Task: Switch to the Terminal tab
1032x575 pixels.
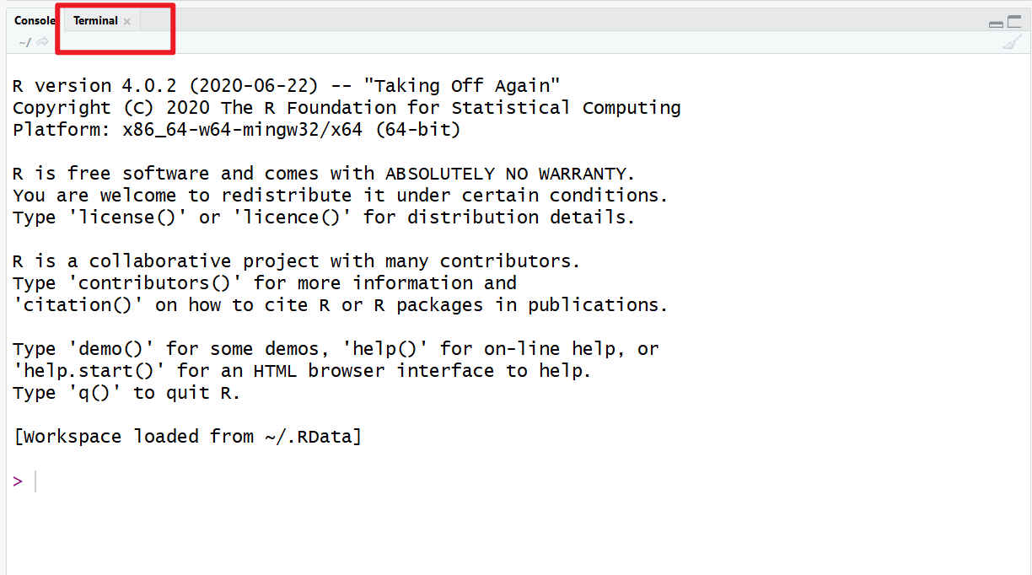Action: (x=95, y=21)
